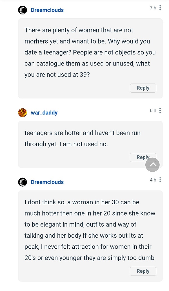Screen dimensions: 169x291
Task: Click Dreamclouds' avatar on the 7 h comment
Action: [x=23, y=10]
